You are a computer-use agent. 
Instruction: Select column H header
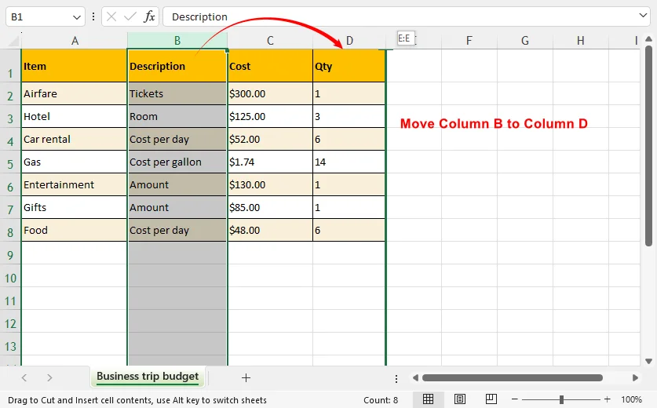(580, 41)
